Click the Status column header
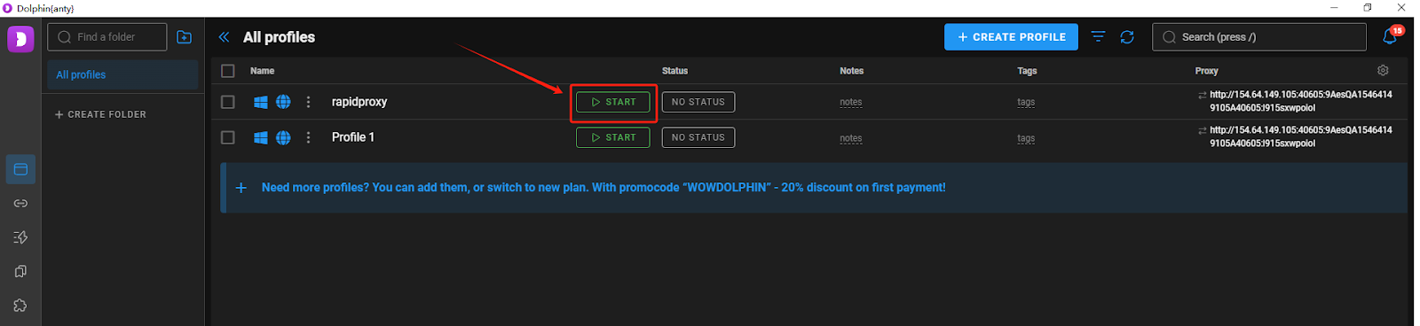Image resolution: width=1420 pixels, height=326 pixels. click(674, 71)
